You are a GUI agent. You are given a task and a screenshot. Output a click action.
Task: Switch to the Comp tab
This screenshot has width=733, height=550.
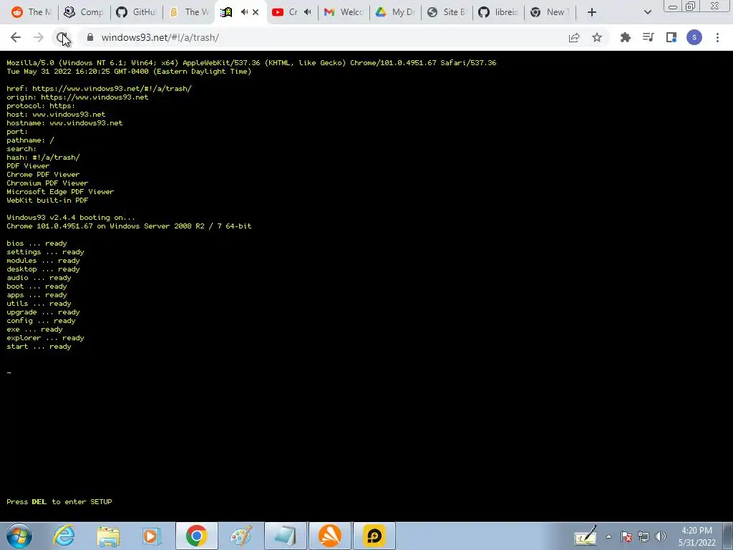coord(84,12)
